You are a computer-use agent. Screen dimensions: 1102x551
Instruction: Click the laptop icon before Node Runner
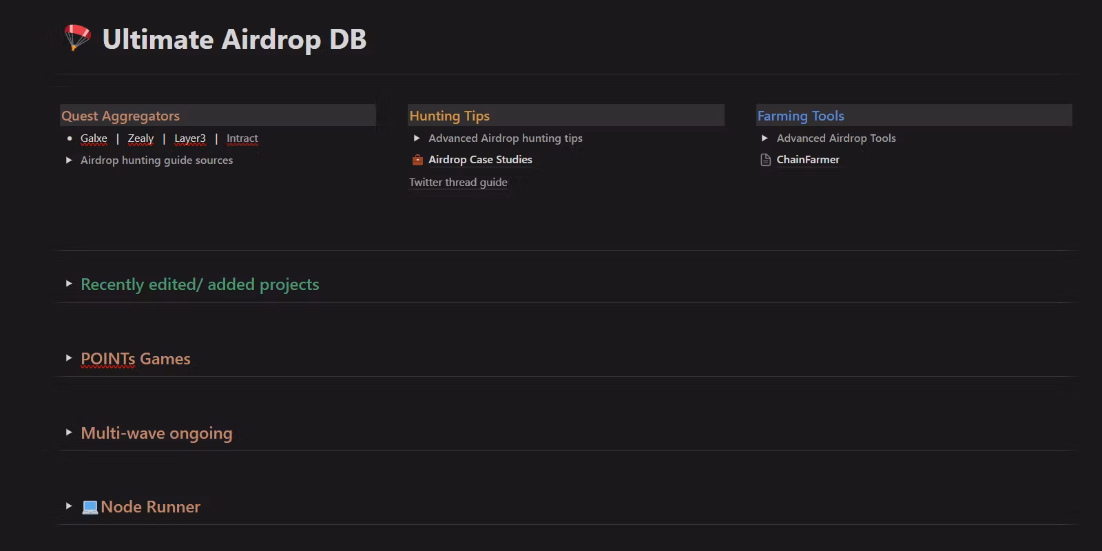[90, 508]
